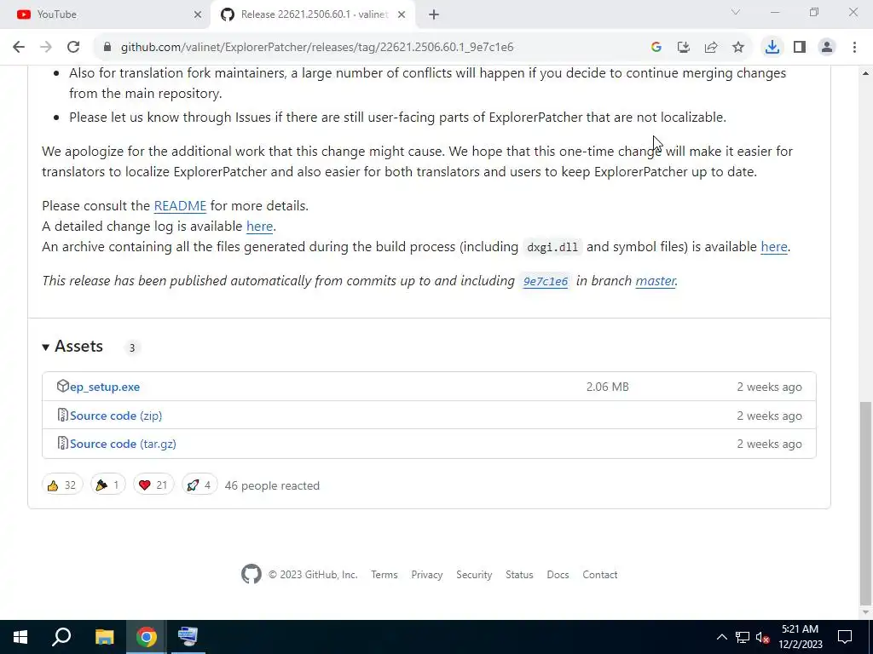
Task: Click the muted volume tray icon
Action: click(763, 637)
